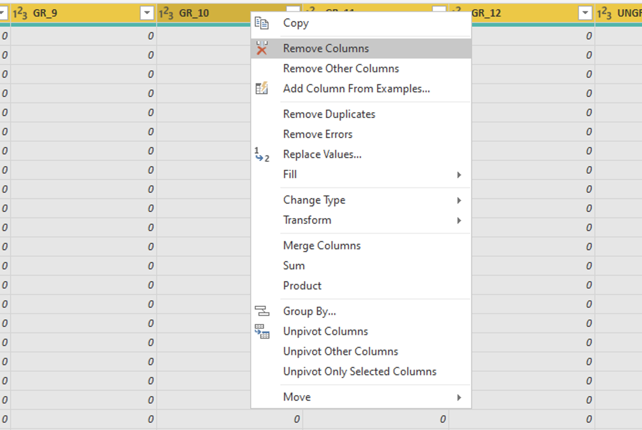Click the Copy icon in context menu

click(262, 23)
